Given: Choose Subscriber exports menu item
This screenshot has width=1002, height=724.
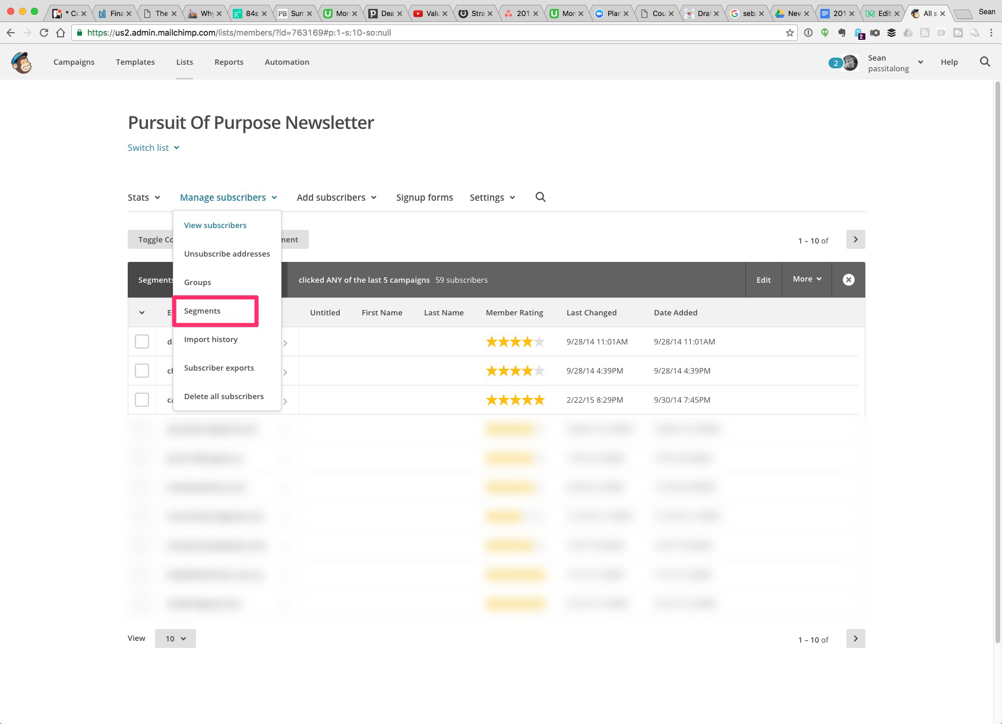Looking at the screenshot, I should pyautogui.click(x=219, y=368).
